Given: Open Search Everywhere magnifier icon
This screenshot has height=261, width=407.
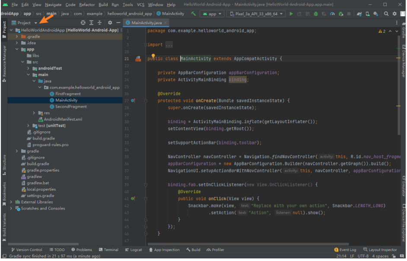Looking at the screenshot, I should (x=386, y=14).
